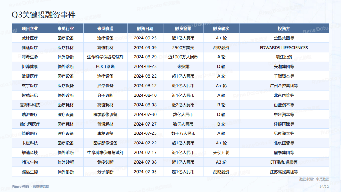341x192 pixels.
Task: Click the 天使+ 轮 round cell
Action: 221,153
